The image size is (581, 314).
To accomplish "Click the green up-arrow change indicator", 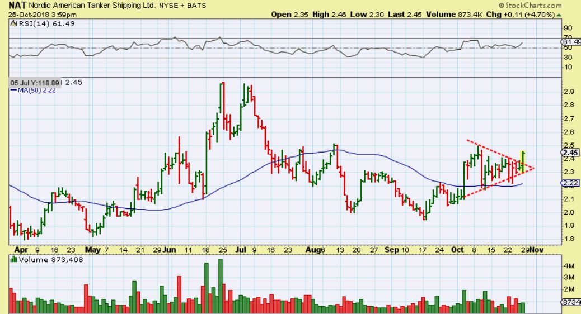I will tap(559, 15).
